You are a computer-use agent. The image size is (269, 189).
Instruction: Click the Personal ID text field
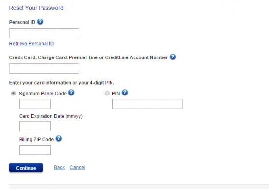(44, 33)
